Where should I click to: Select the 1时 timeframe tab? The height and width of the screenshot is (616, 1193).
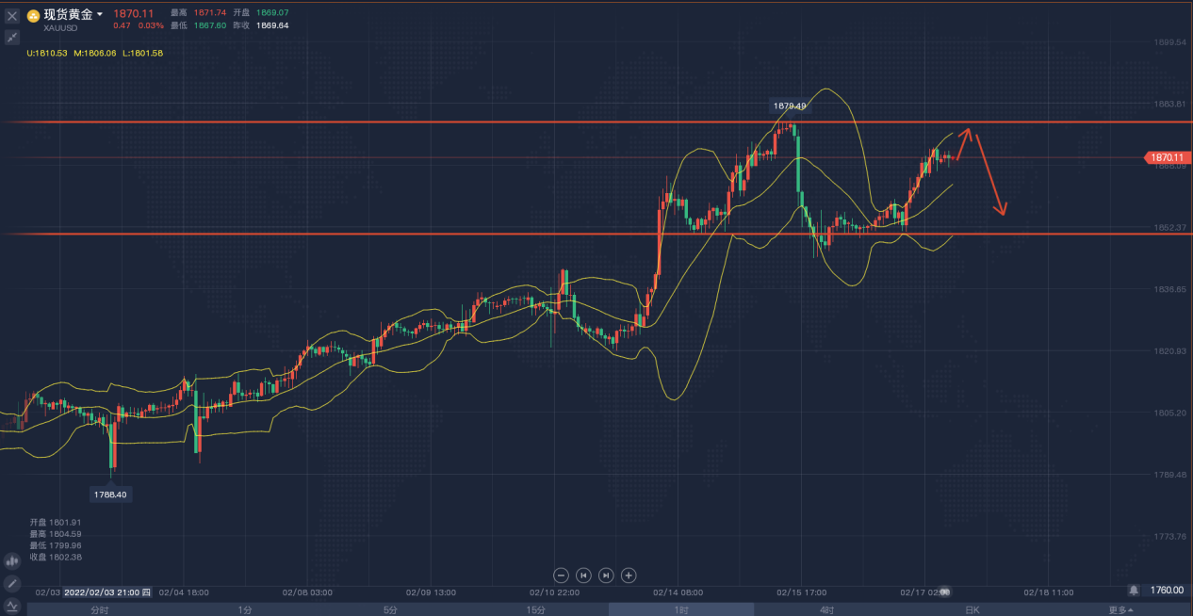pos(680,609)
